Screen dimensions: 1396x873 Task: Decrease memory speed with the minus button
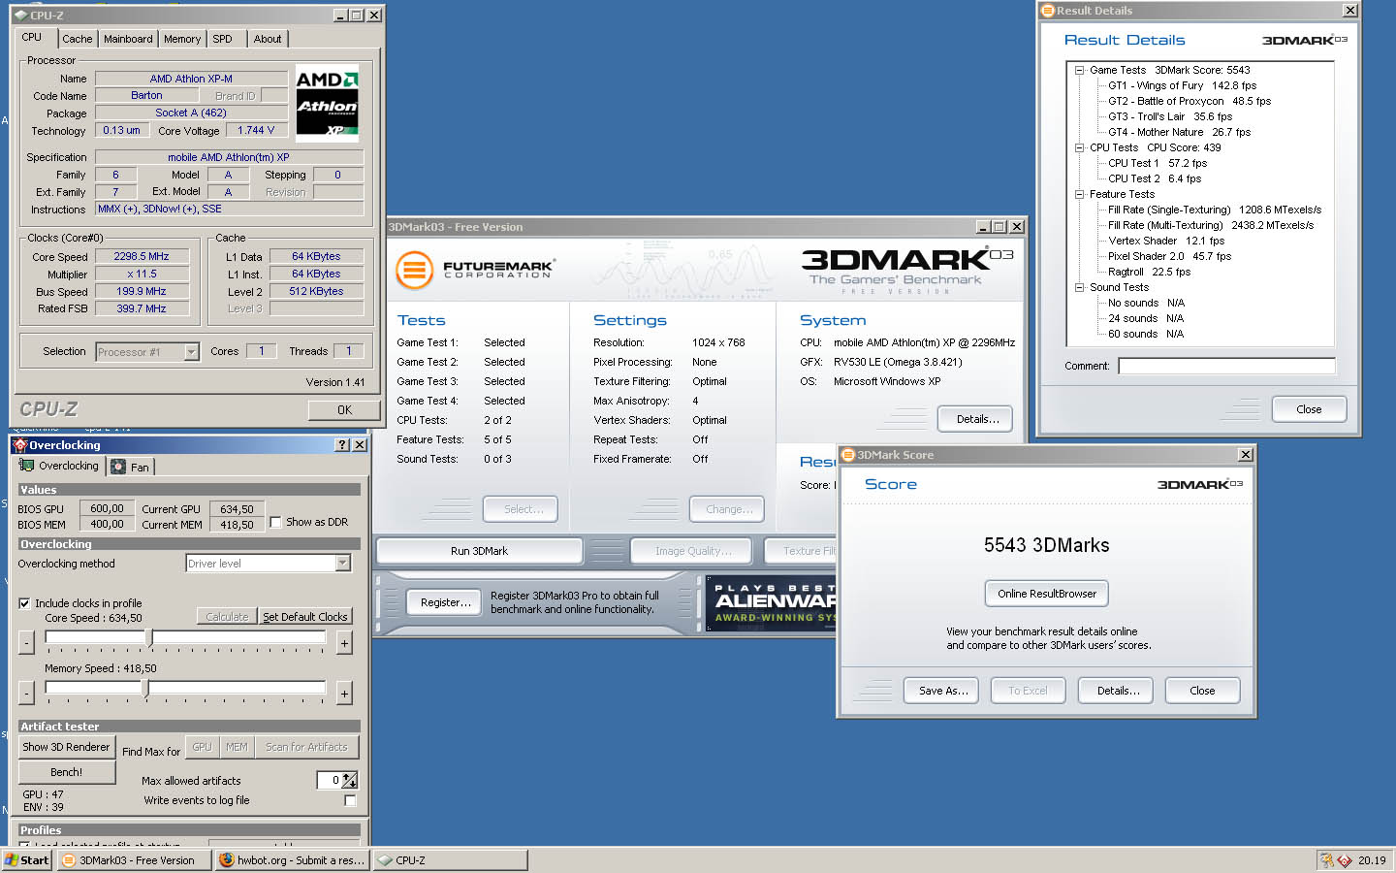pyautogui.click(x=26, y=694)
